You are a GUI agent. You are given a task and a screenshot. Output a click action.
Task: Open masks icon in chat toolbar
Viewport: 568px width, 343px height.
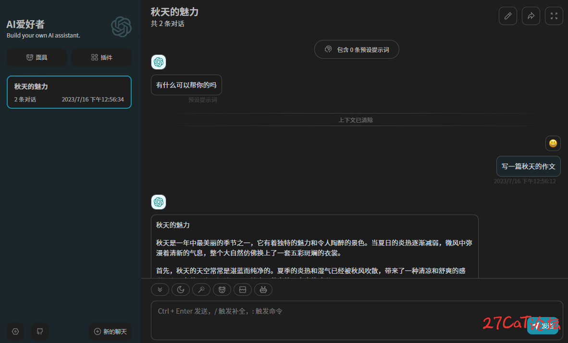click(222, 289)
